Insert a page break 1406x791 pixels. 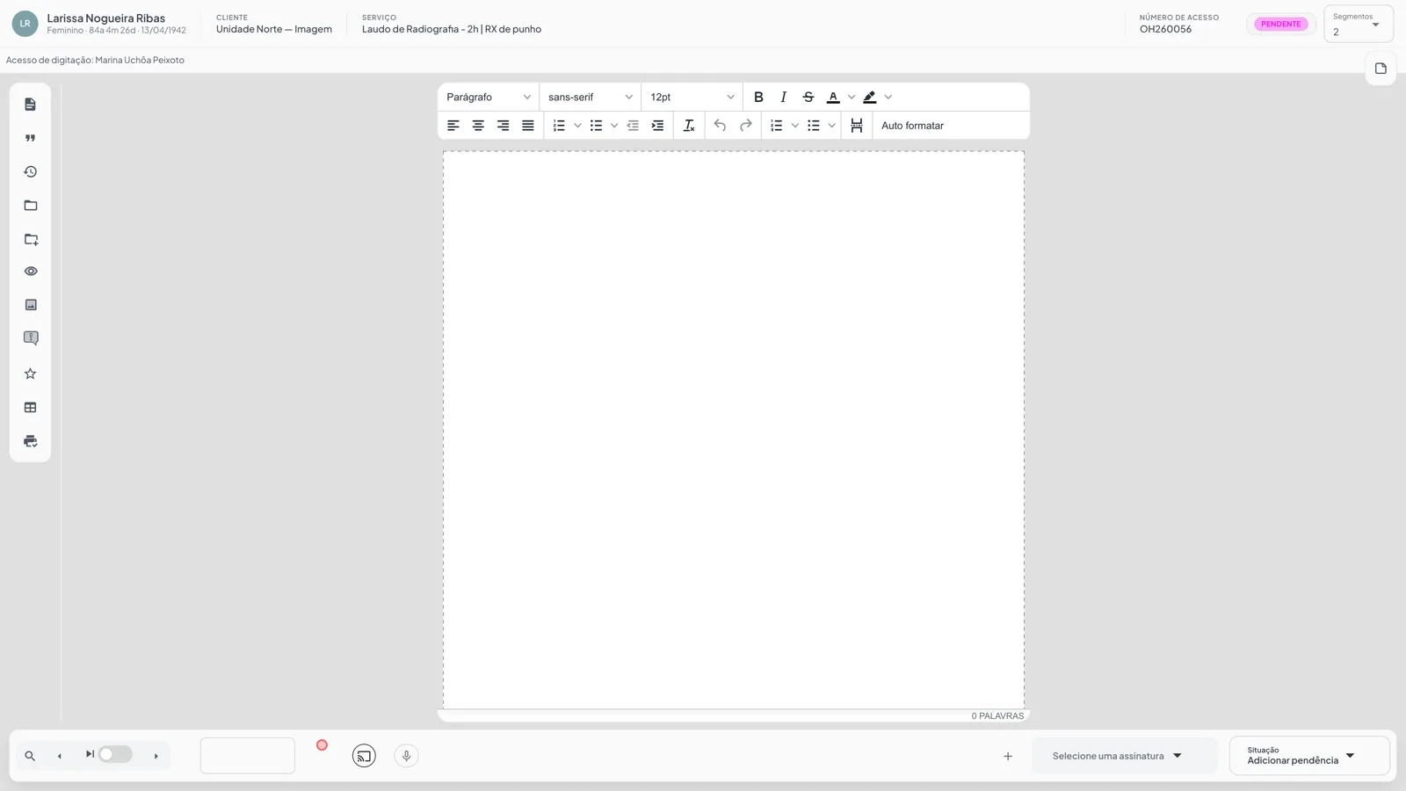click(857, 126)
